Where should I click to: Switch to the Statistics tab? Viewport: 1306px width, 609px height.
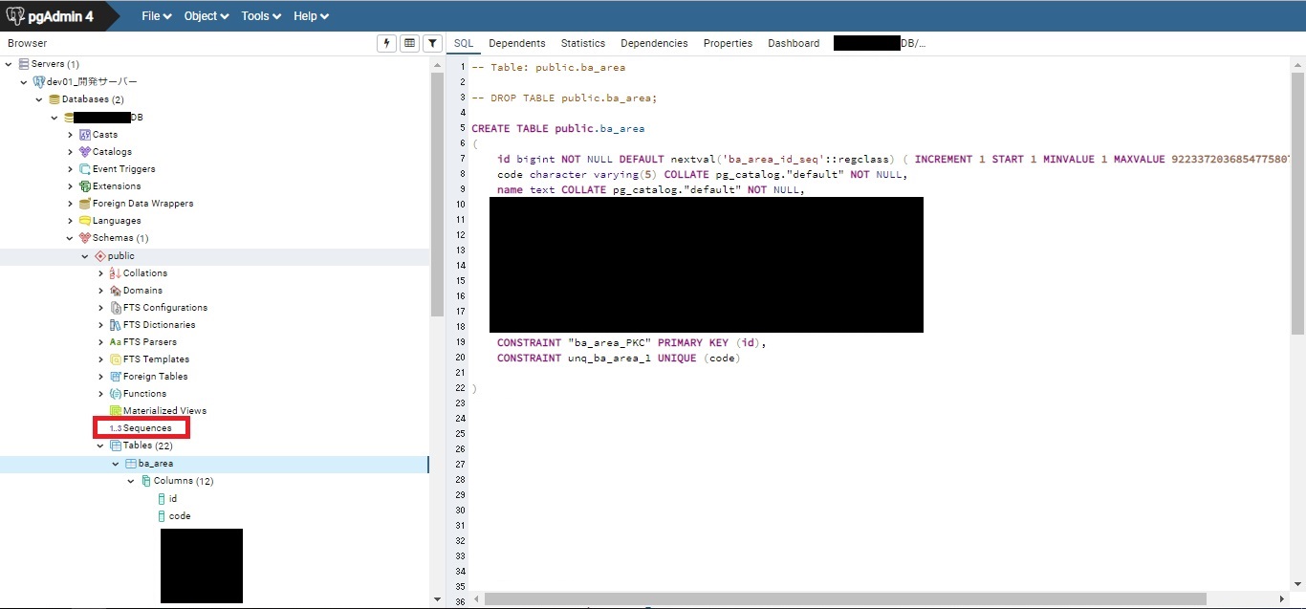(x=583, y=43)
